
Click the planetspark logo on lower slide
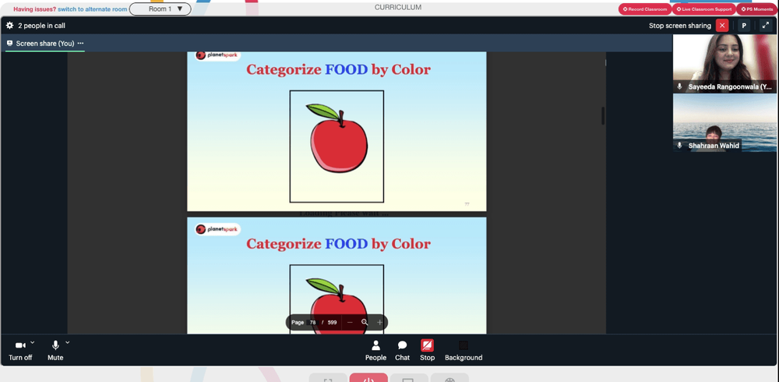tap(217, 228)
